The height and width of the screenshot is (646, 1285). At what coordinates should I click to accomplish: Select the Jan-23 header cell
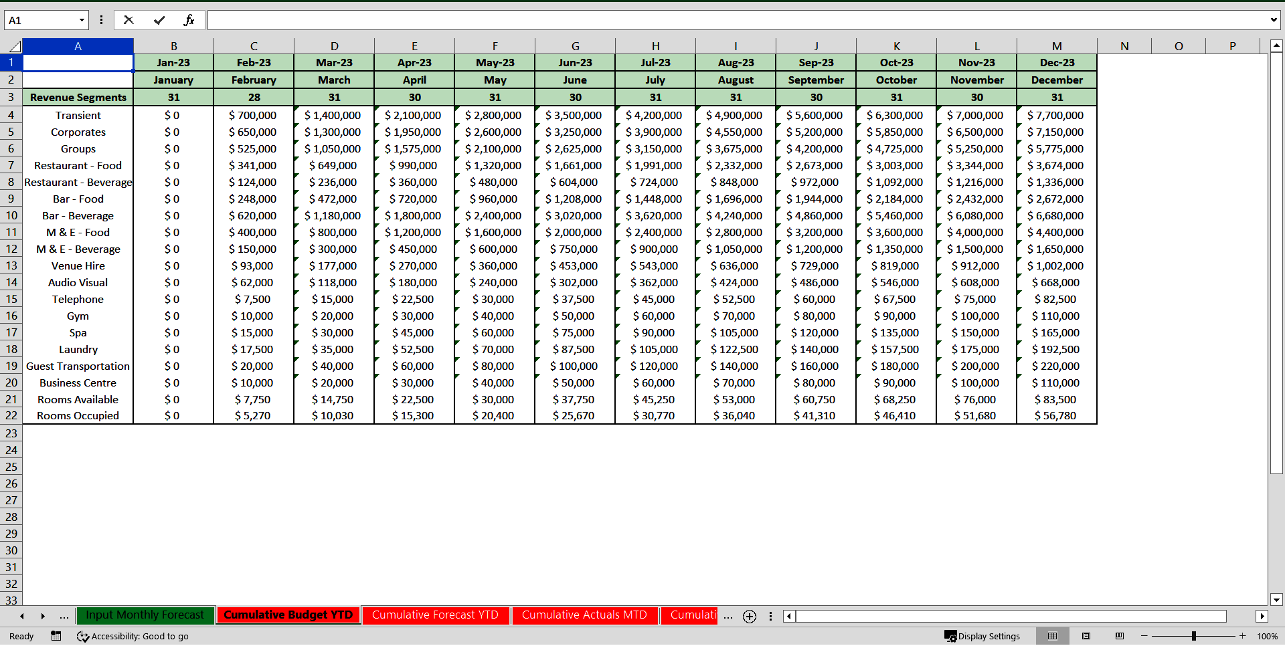pos(173,62)
